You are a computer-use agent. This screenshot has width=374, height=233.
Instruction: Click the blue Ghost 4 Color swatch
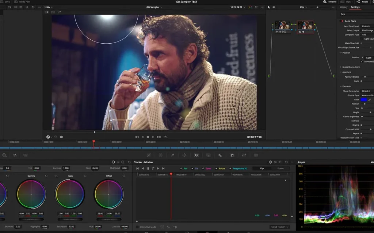[x=364, y=100]
